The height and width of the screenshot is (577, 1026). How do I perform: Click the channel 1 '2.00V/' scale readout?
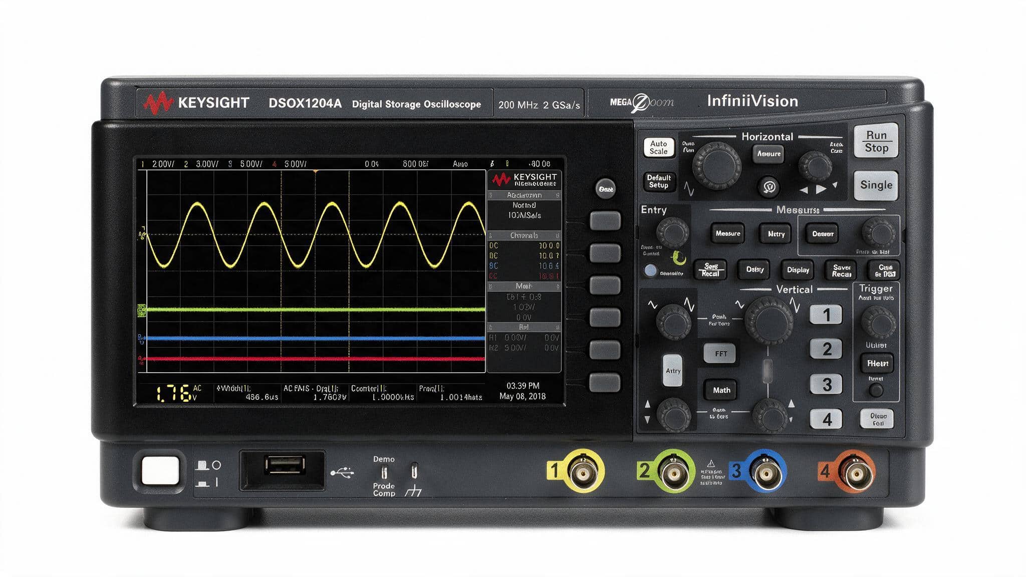(x=163, y=164)
